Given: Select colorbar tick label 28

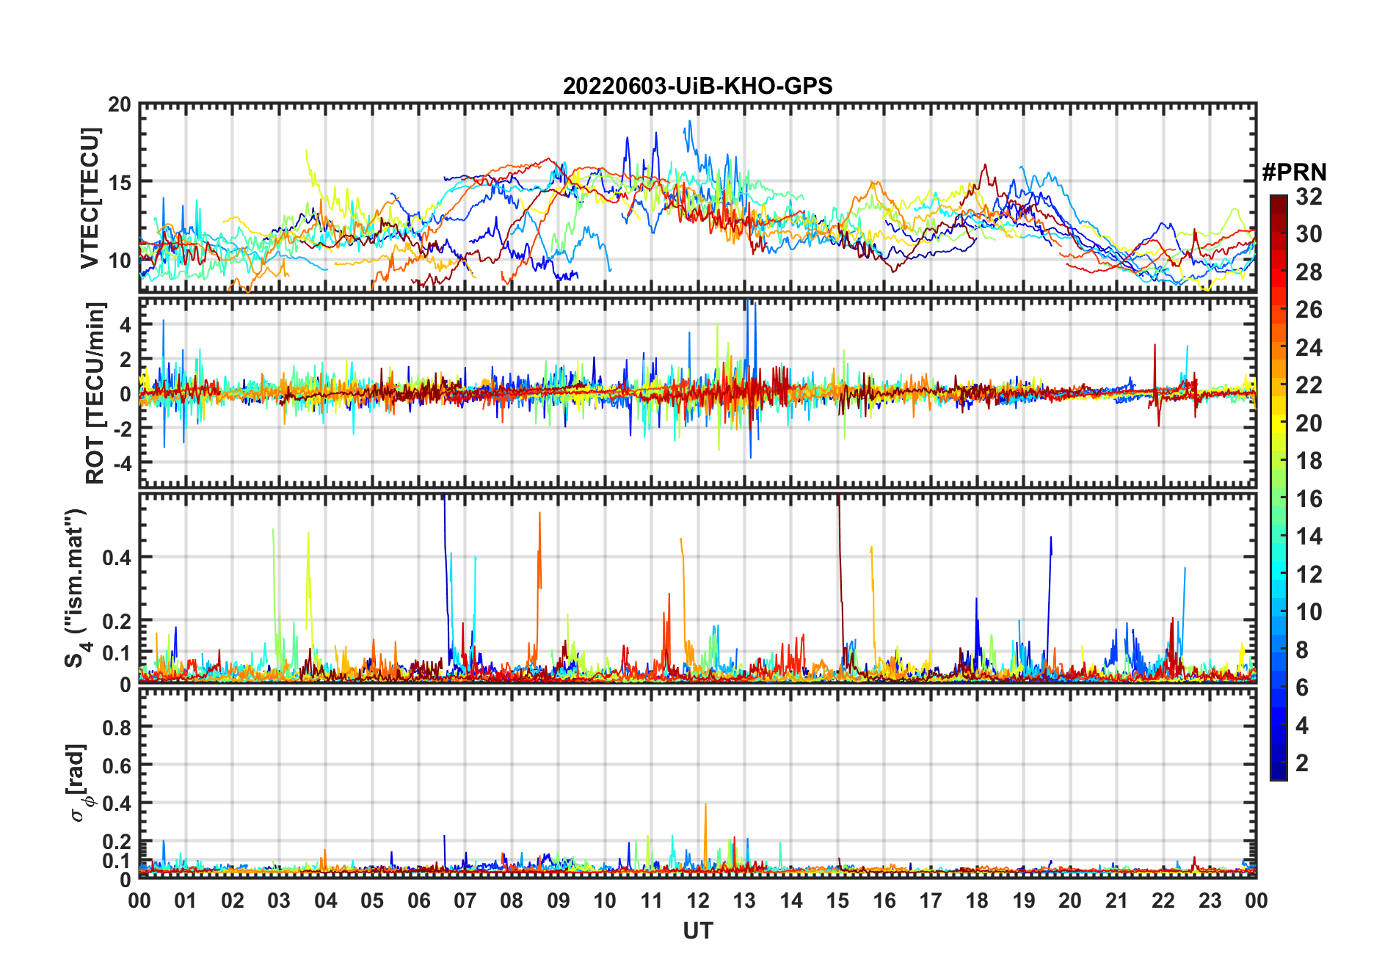Looking at the screenshot, I should pyautogui.click(x=1309, y=272).
